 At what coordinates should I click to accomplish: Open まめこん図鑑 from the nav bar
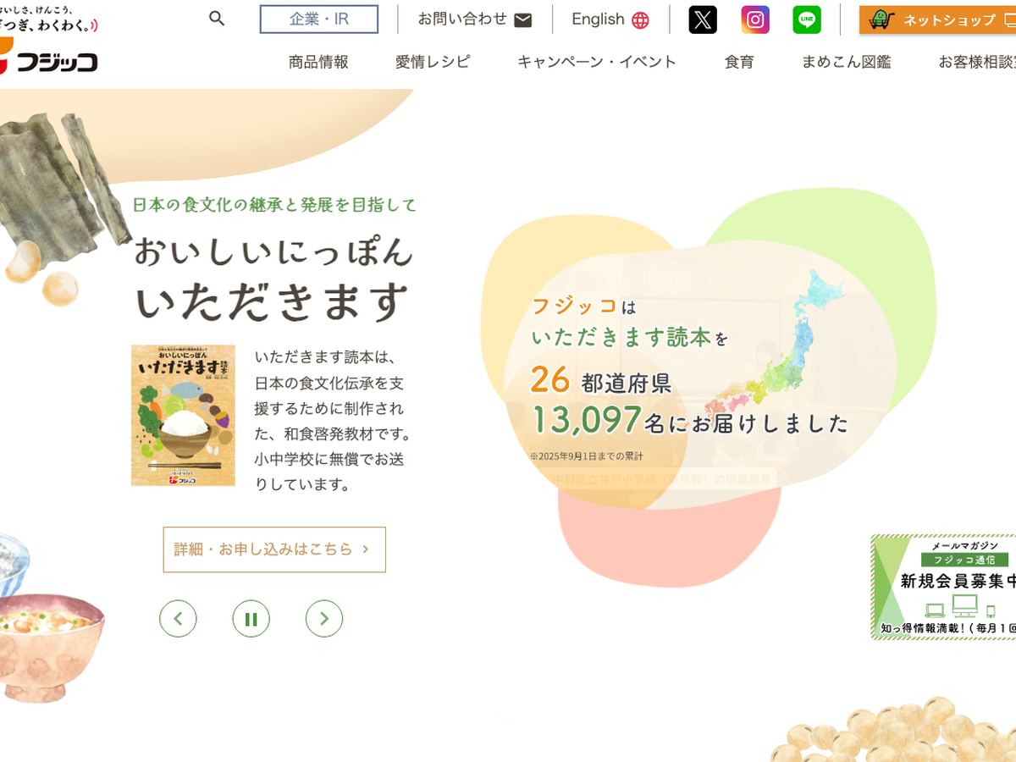click(x=847, y=62)
